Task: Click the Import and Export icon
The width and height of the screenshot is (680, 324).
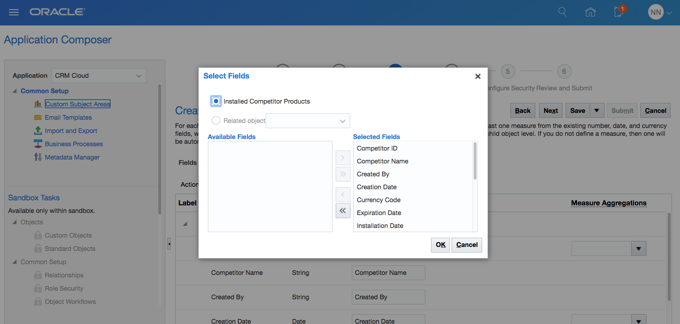Action: [x=38, y=130]
